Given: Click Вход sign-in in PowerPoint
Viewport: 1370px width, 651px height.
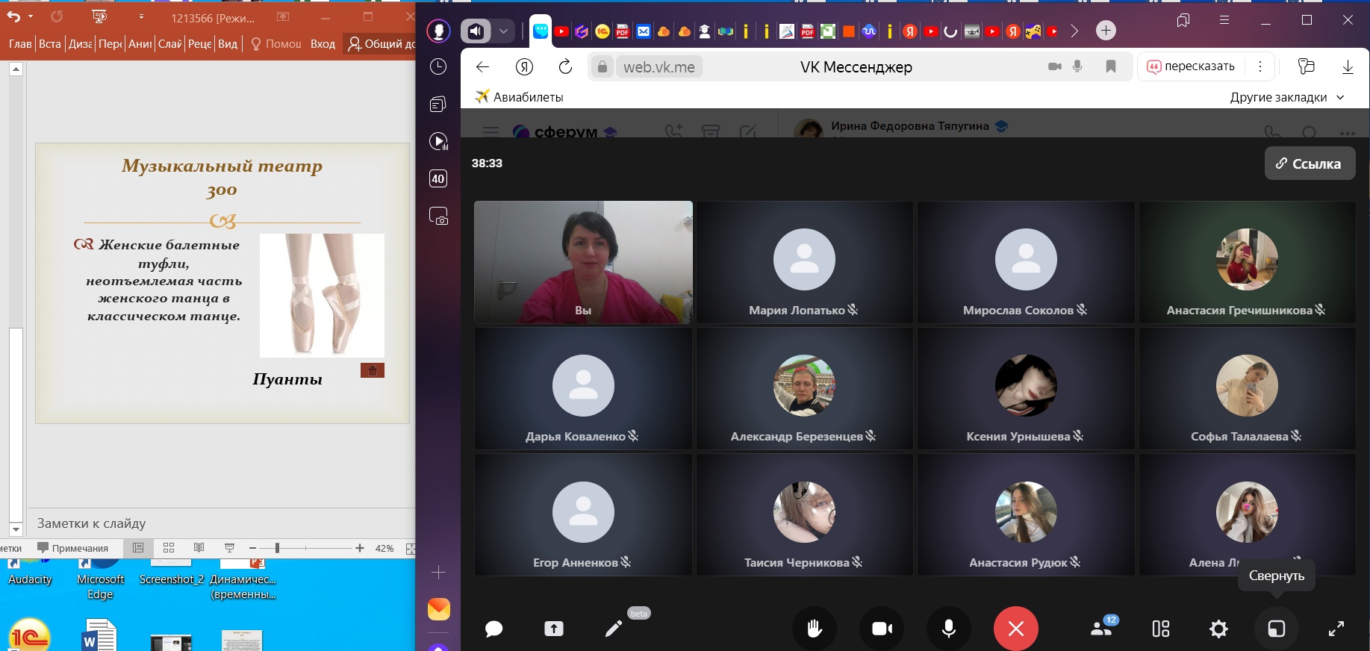Looking at the screenshot, I should (323, 44).
